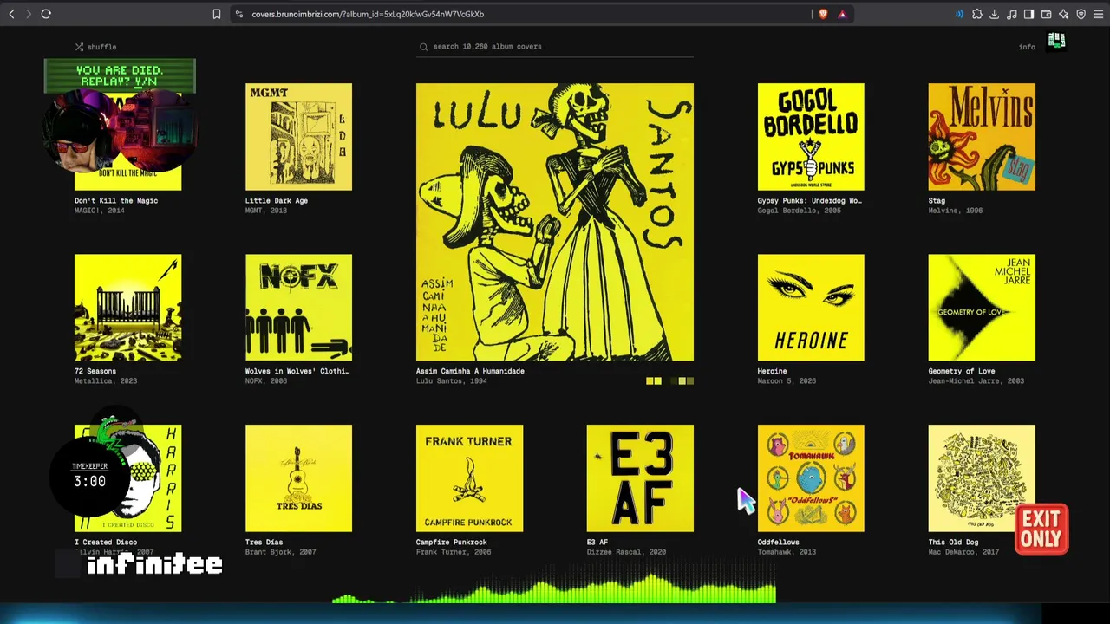Open the Brave VPN shield icon
The height and width of the screenshot is (624, 1110).
click(1081, 14)
